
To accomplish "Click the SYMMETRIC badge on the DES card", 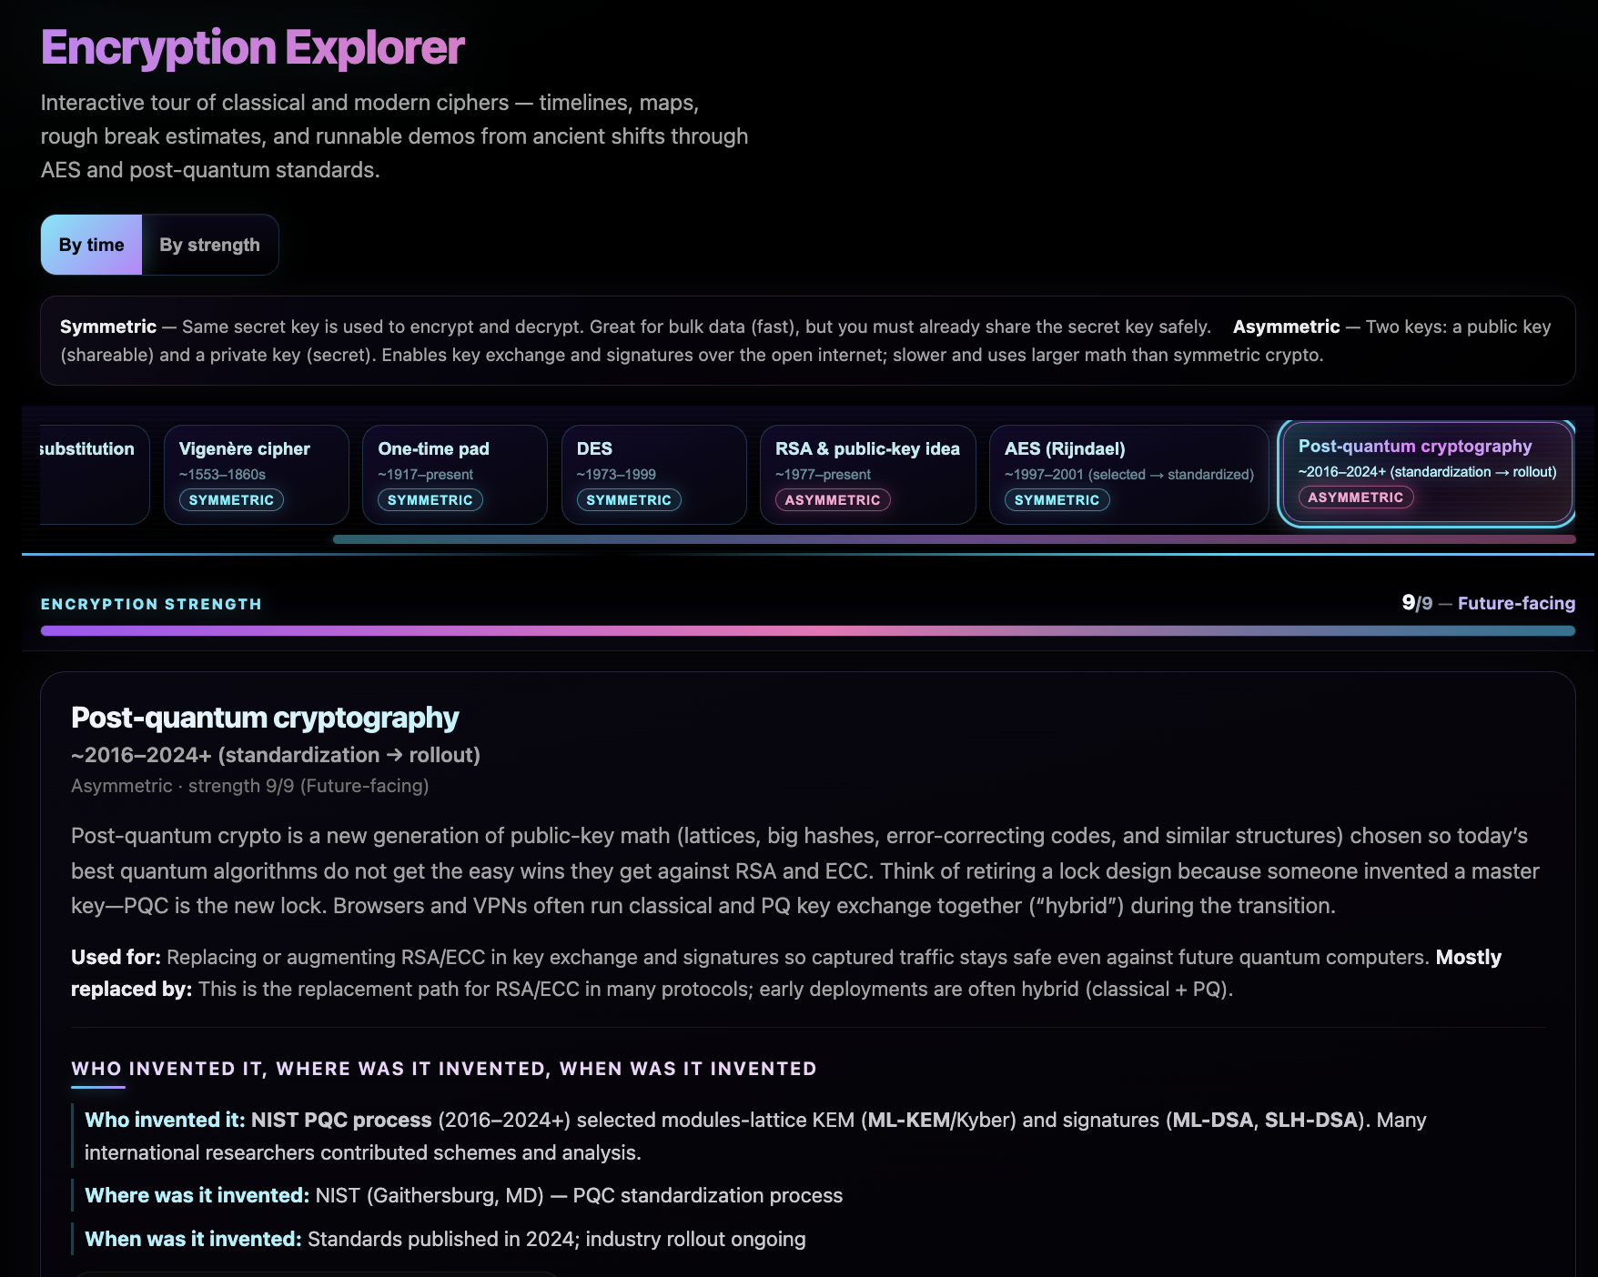I will [628, 499].
